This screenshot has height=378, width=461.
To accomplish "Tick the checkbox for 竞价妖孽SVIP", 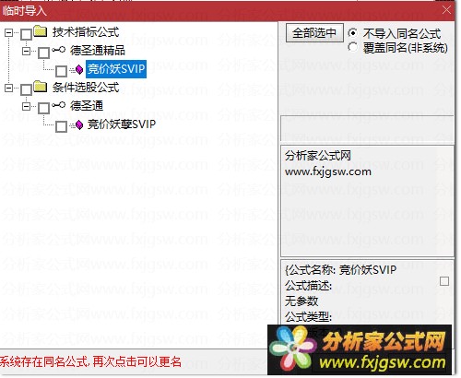I will 61,126.
